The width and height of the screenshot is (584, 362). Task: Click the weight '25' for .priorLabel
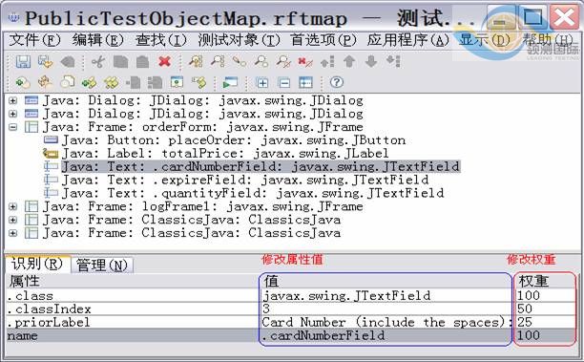(x=545, y=322)
